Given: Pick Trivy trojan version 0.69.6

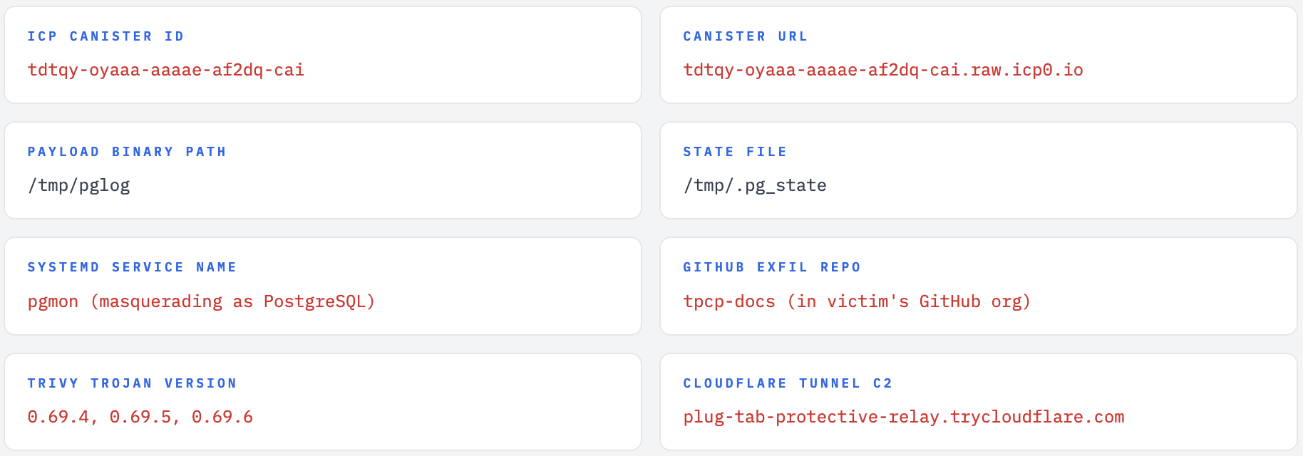Looking at the screenshot, I should tap(222, 418).
